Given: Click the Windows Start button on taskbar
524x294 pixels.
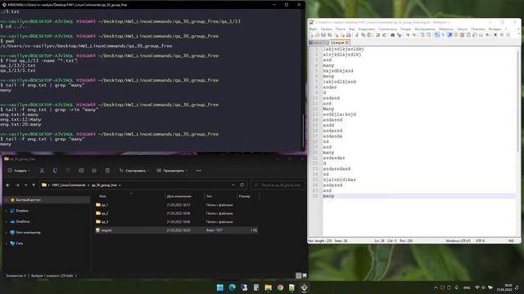Looking at the screenshot, I should (220, 287).
